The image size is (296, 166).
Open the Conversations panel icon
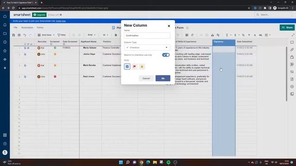292,42
